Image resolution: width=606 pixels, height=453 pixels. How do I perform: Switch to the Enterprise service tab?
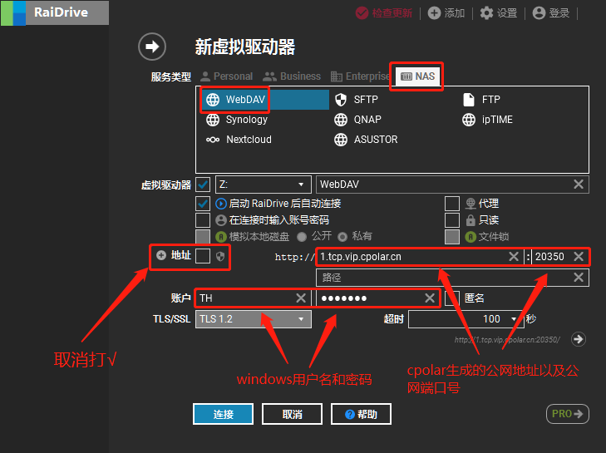point(360,76)
